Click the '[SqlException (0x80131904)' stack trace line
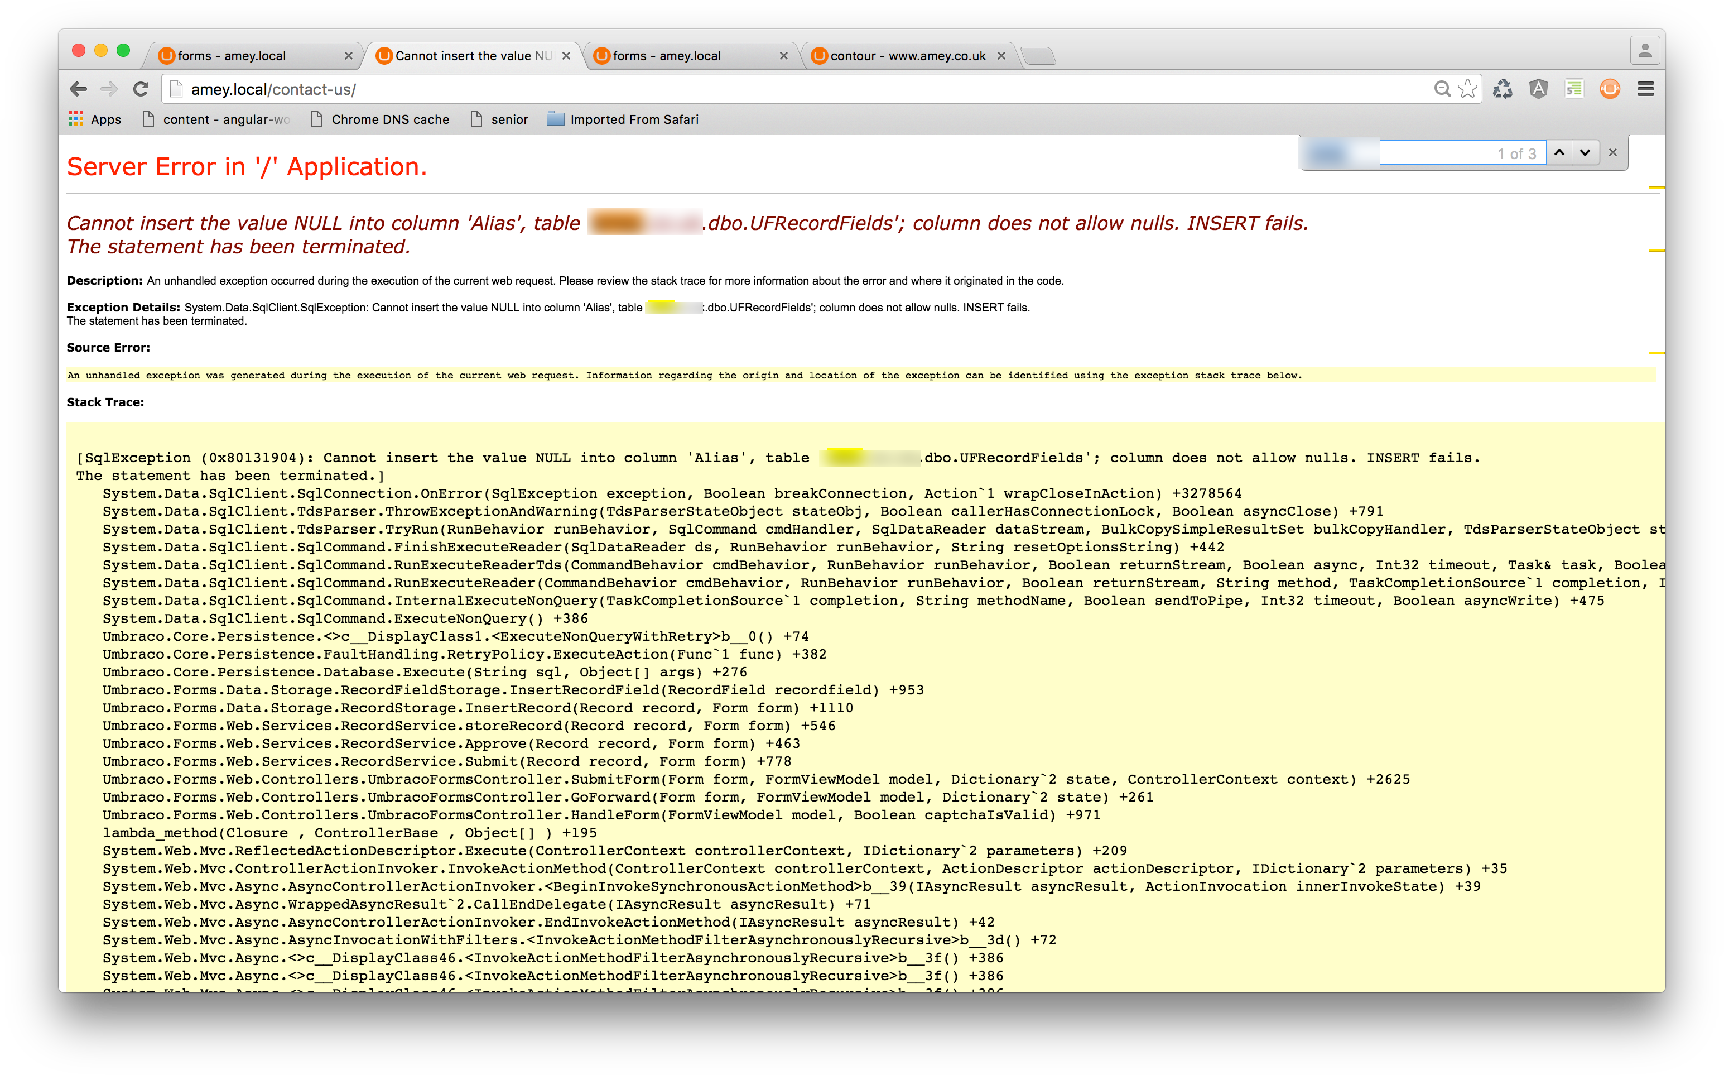This screenshot has height=1075, width=1724. pos(778,458)
